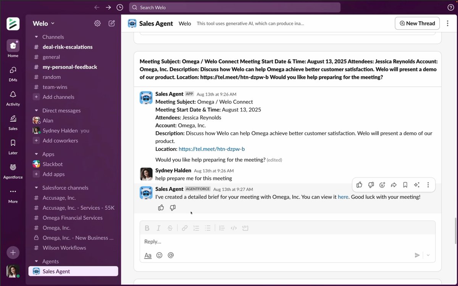
Task: Click the Welo workspace logo icon
Action: tap(13, 24)
